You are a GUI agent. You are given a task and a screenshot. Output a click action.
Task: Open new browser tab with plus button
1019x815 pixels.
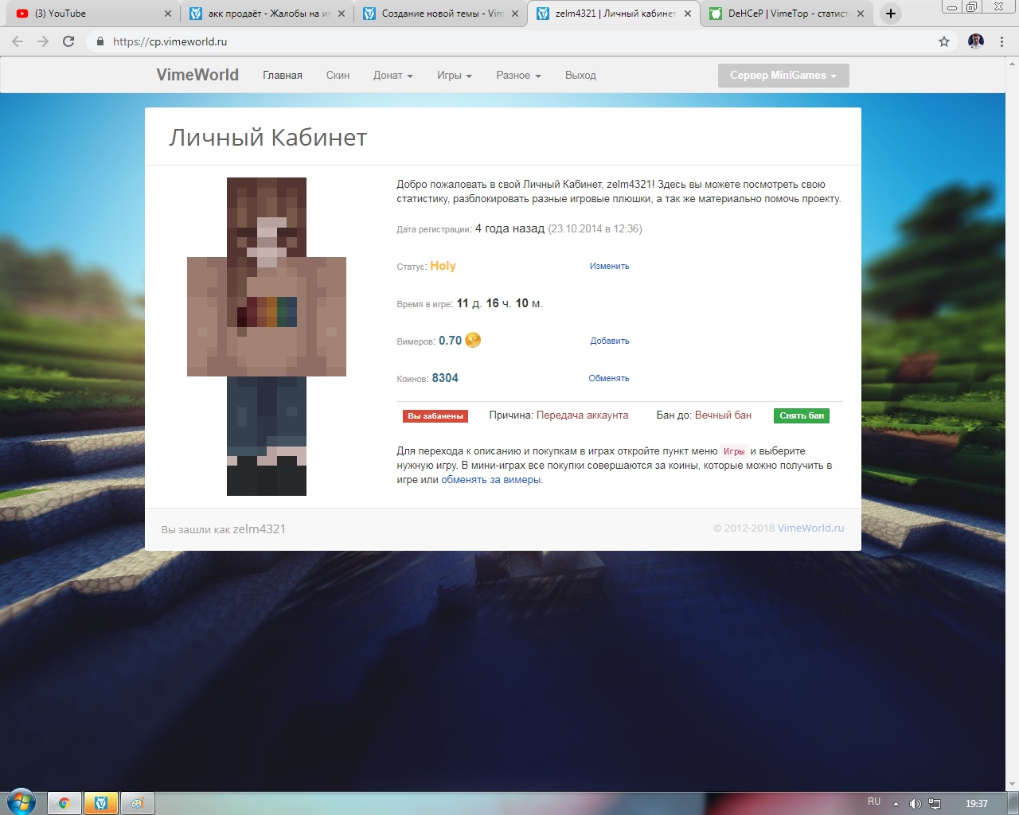(x=891, y=14)
